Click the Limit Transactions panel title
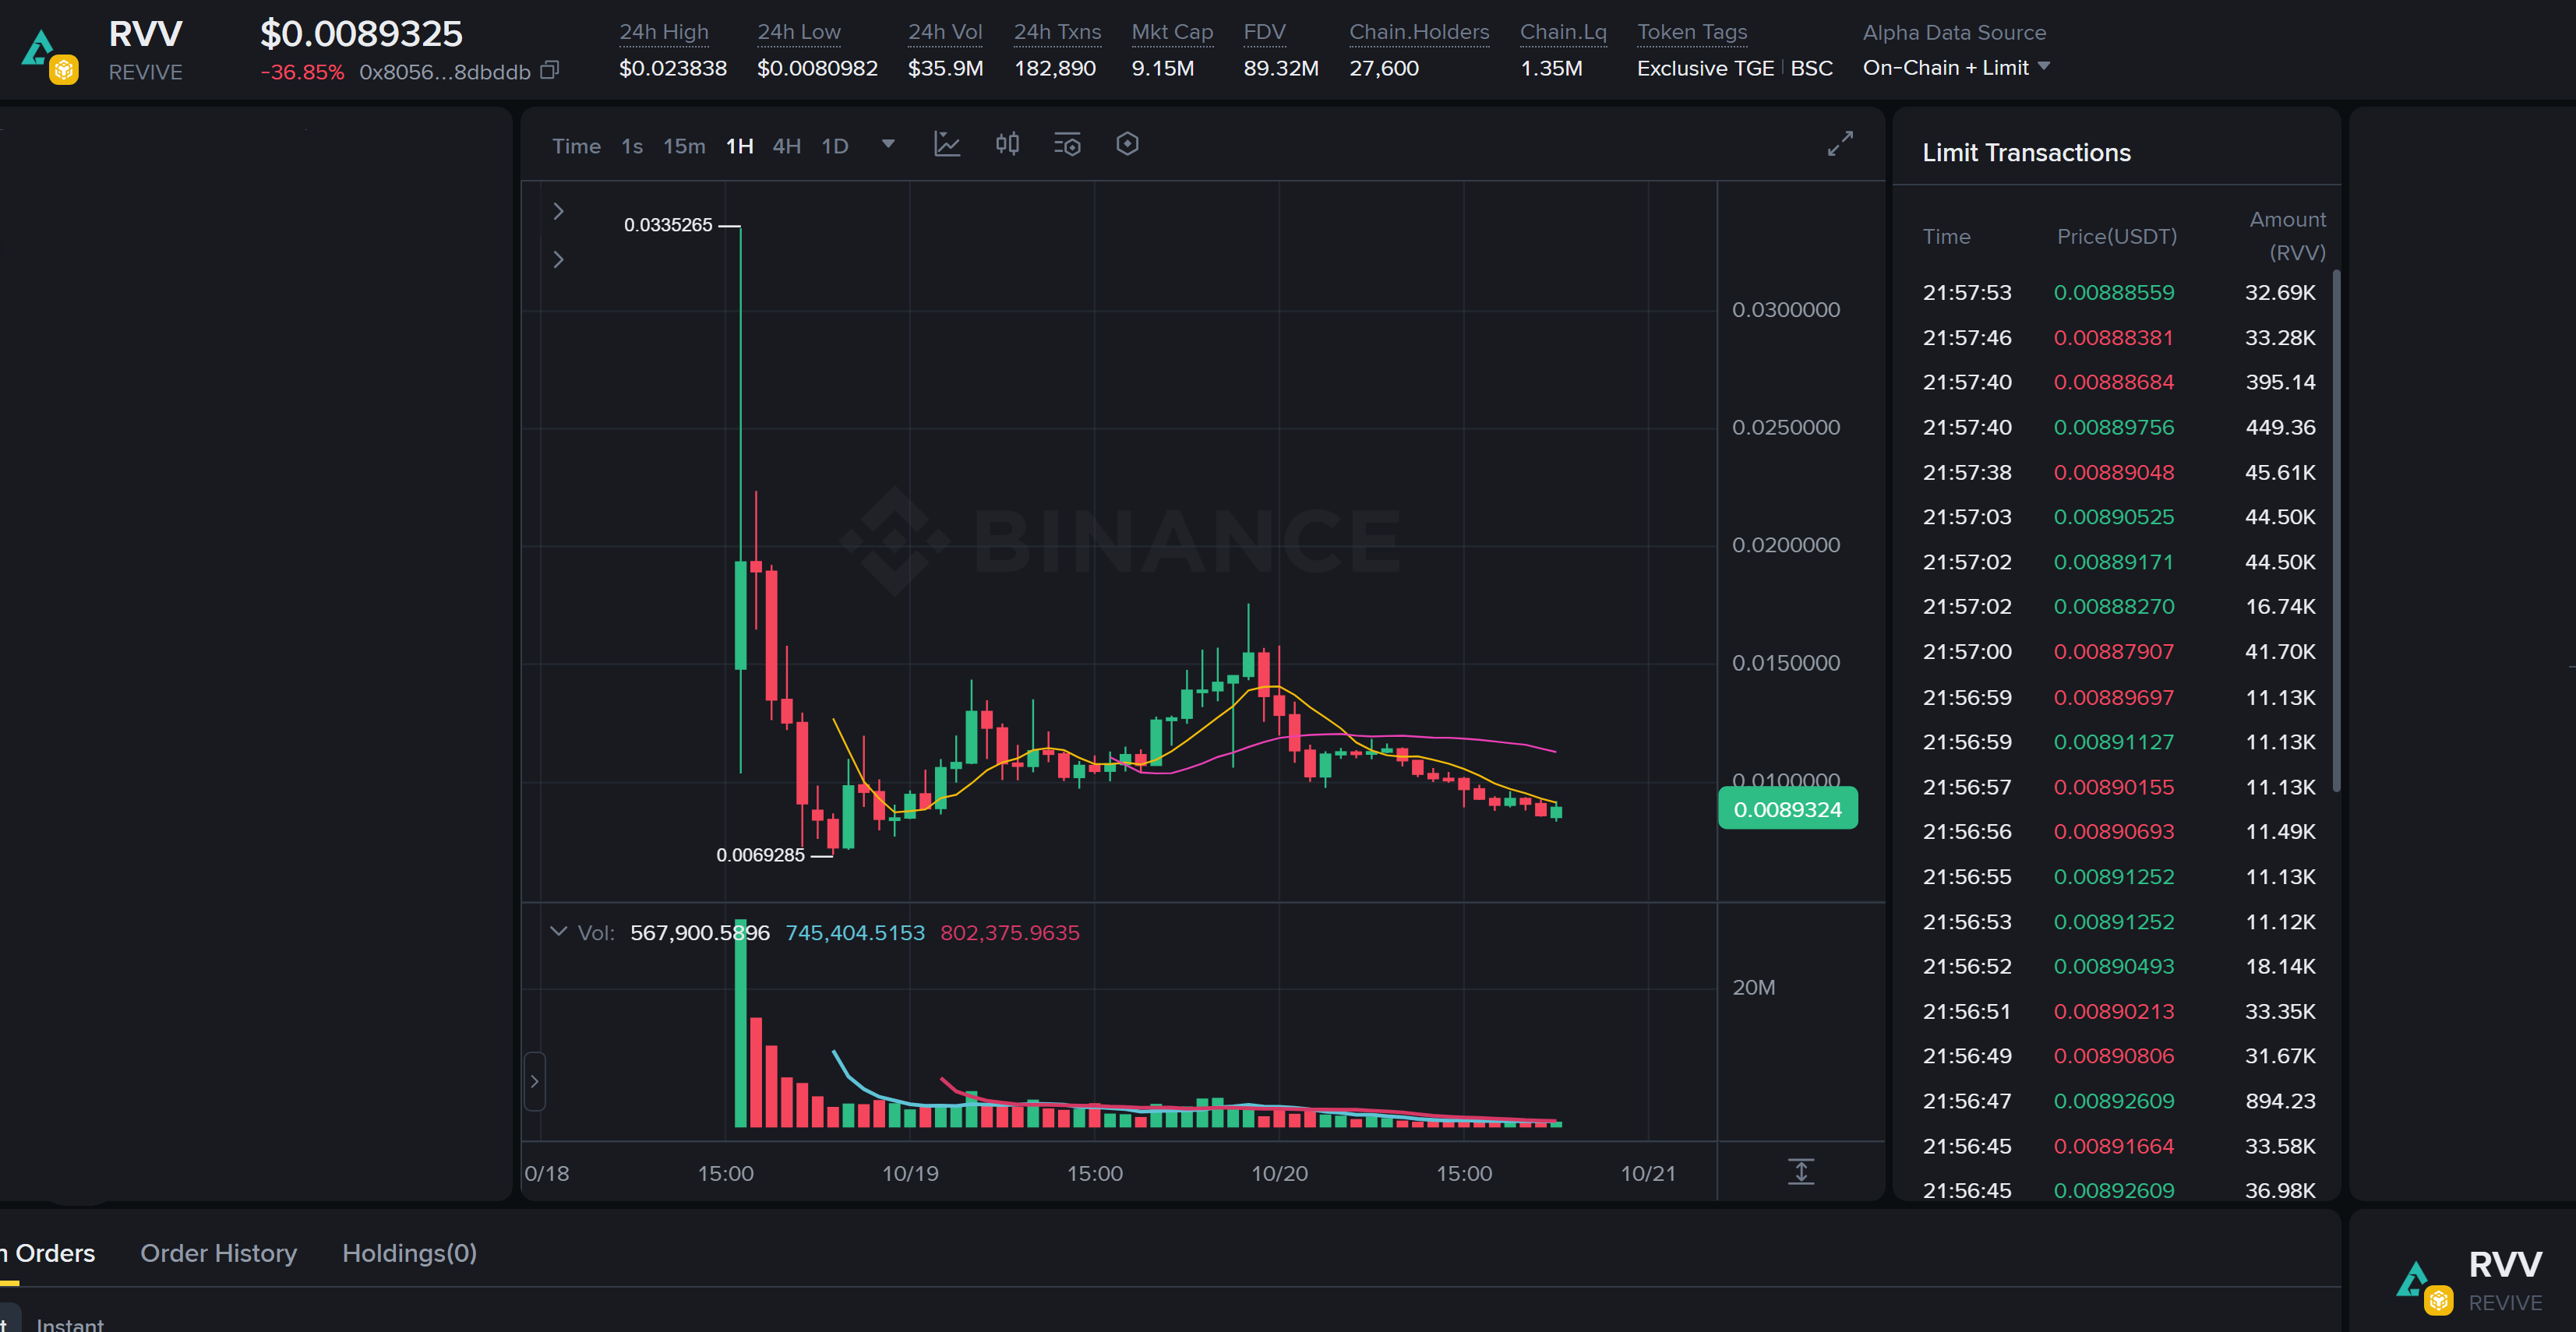This screenshot has width=2576, height=1332. pos(2026,153)
